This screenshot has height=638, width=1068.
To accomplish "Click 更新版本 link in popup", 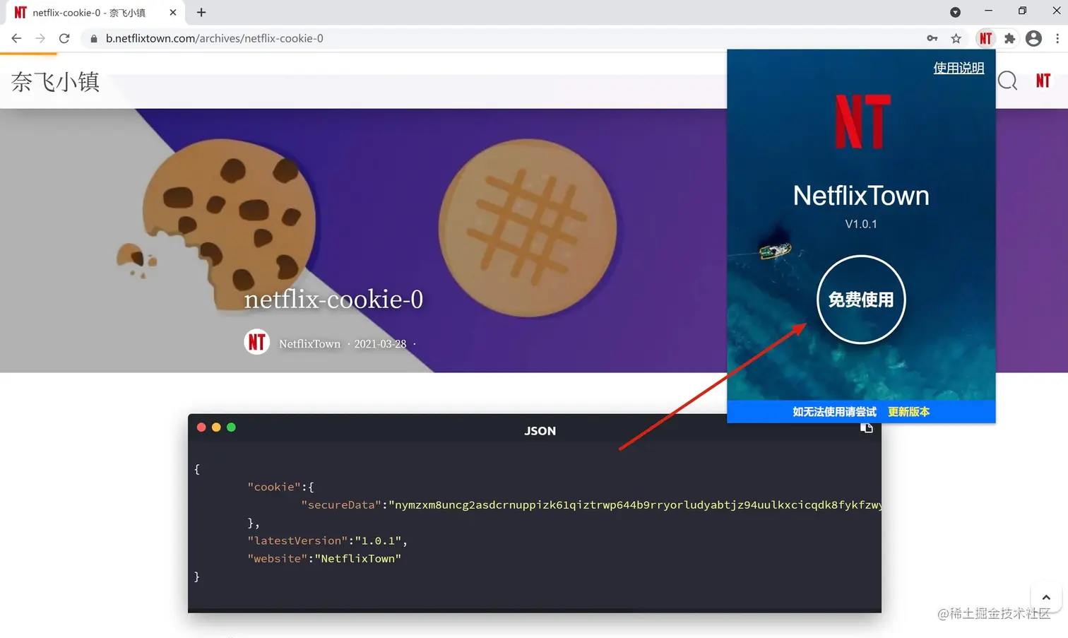I will [908, 411].
